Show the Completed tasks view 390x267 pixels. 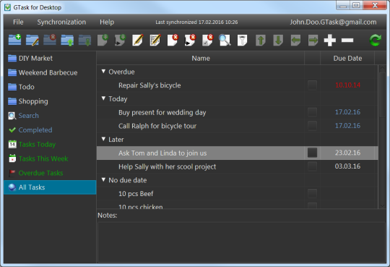pyautogui.click(x=50, y=130)
